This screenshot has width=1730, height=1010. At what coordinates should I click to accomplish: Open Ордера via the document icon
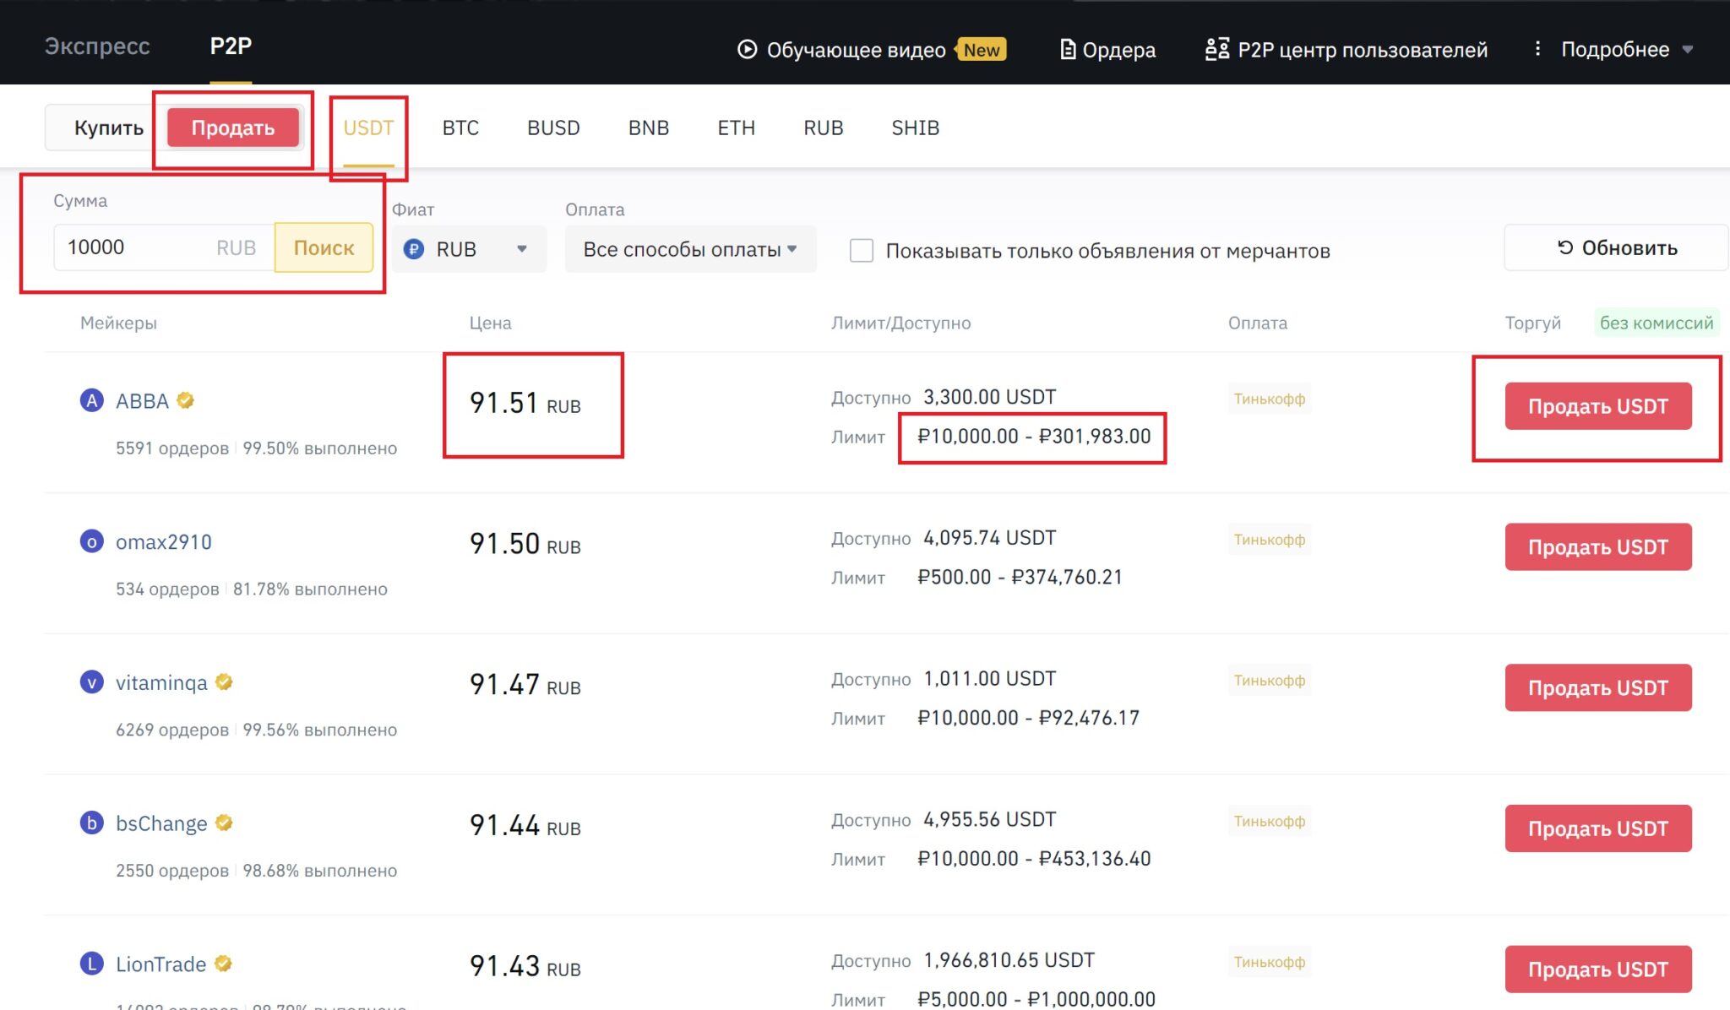(x=1068, y=50)
